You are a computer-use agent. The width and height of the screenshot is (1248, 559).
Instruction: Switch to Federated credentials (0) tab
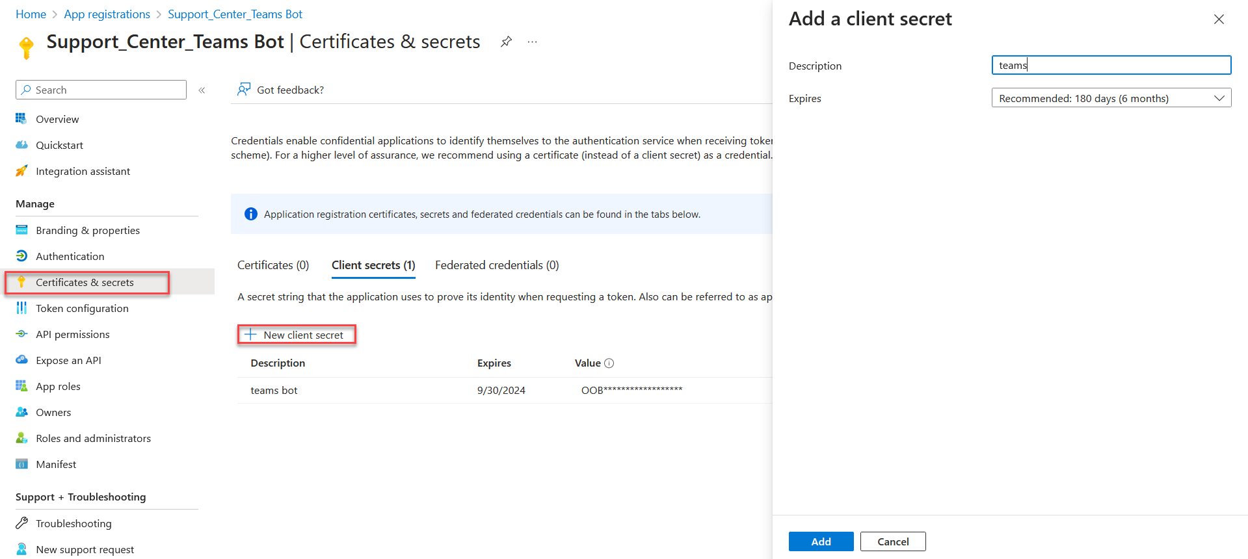pos(497,265)
